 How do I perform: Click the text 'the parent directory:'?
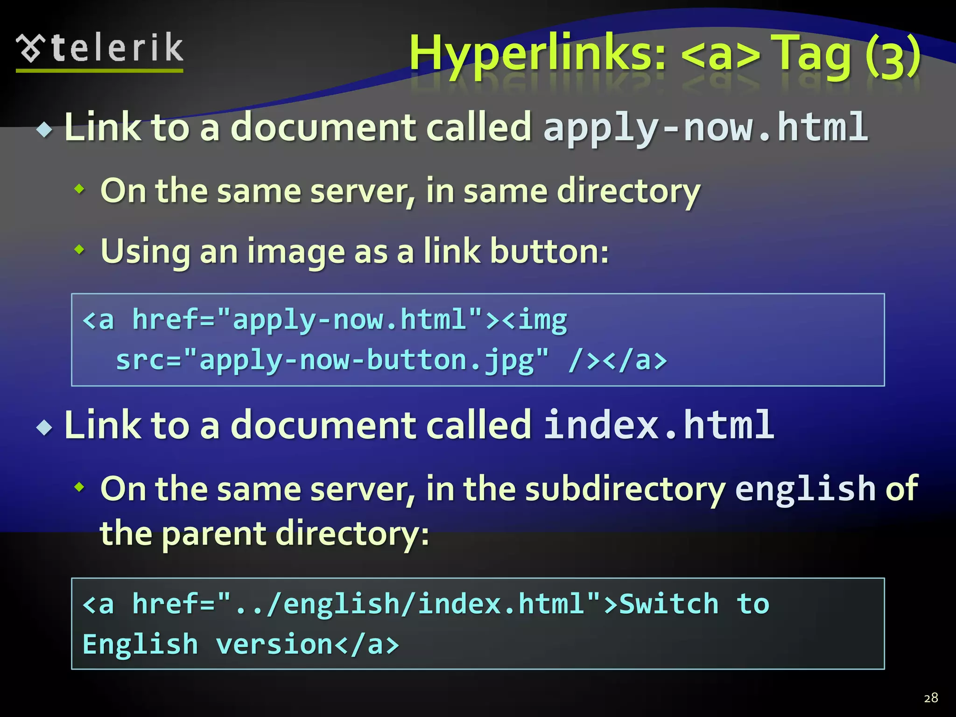click(x=265, y=534)
